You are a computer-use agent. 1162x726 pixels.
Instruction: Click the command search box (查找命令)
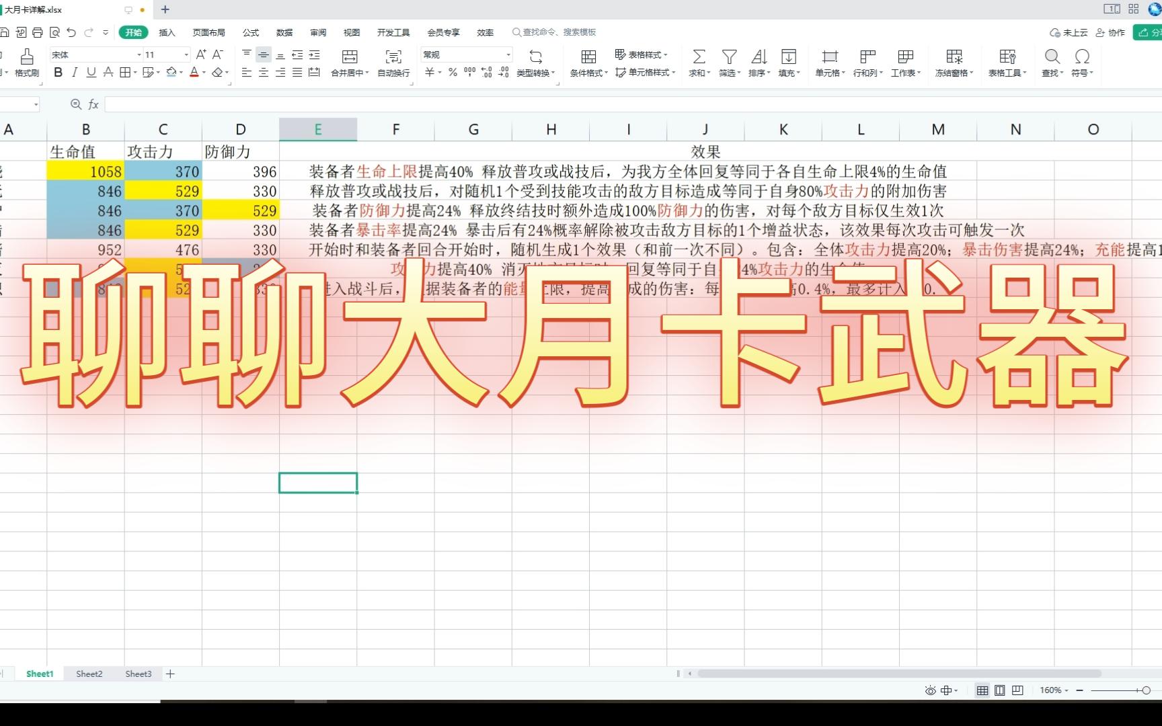[x=555, y=32]
